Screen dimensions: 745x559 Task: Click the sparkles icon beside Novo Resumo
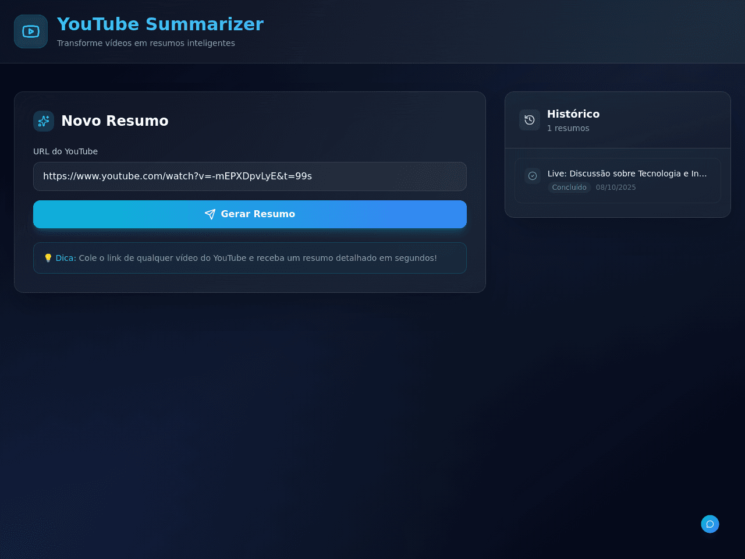click(44, 121)
